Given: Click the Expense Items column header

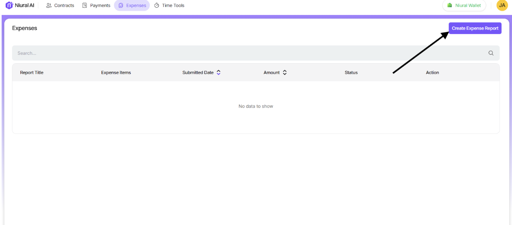Looking at the screenshot, I should 116,73.
